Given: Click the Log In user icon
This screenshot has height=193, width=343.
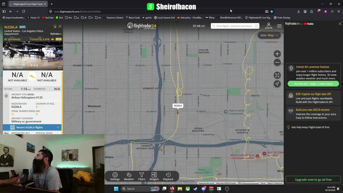Looking at the screenshot, I should 269,26.
